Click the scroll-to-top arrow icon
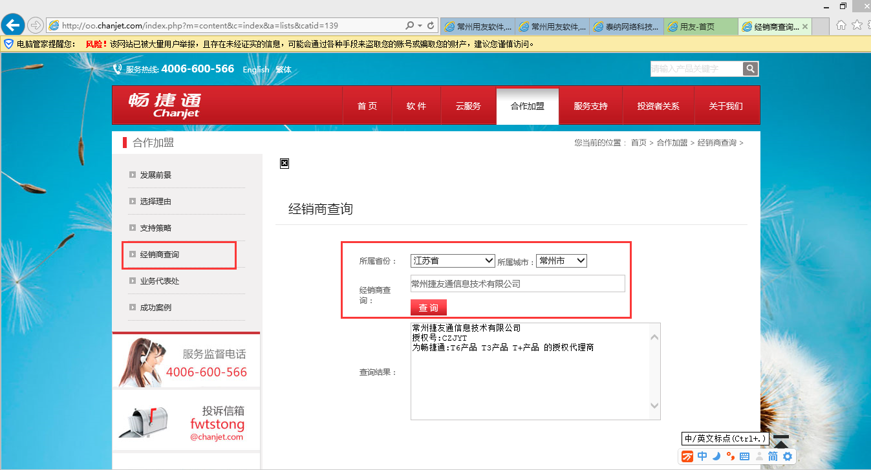Screen dimensions: 871x470 (782, 442)
